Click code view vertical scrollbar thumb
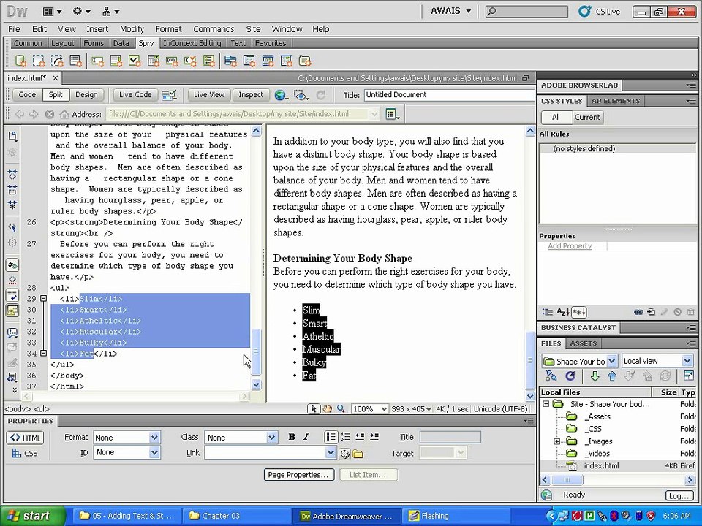The image size is (702, 526). pos(256,351)
